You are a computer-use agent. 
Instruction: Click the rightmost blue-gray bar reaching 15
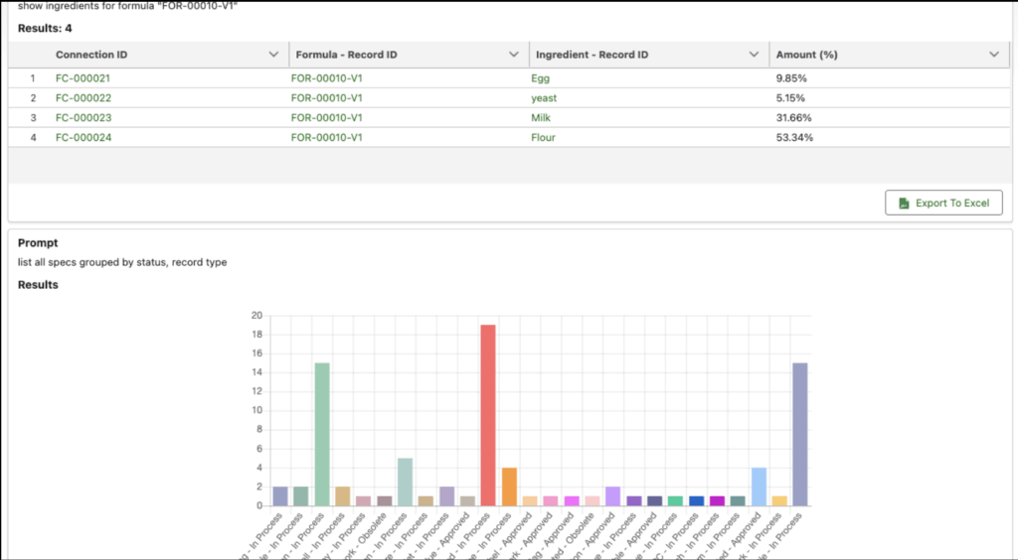pos(800,434)
